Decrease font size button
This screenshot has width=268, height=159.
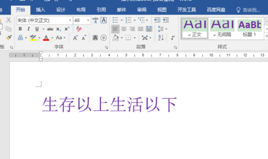[84, 38]
